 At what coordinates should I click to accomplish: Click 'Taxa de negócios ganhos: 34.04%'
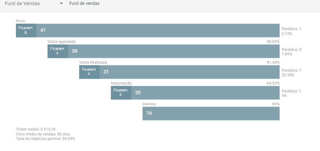tap(45, 139)
